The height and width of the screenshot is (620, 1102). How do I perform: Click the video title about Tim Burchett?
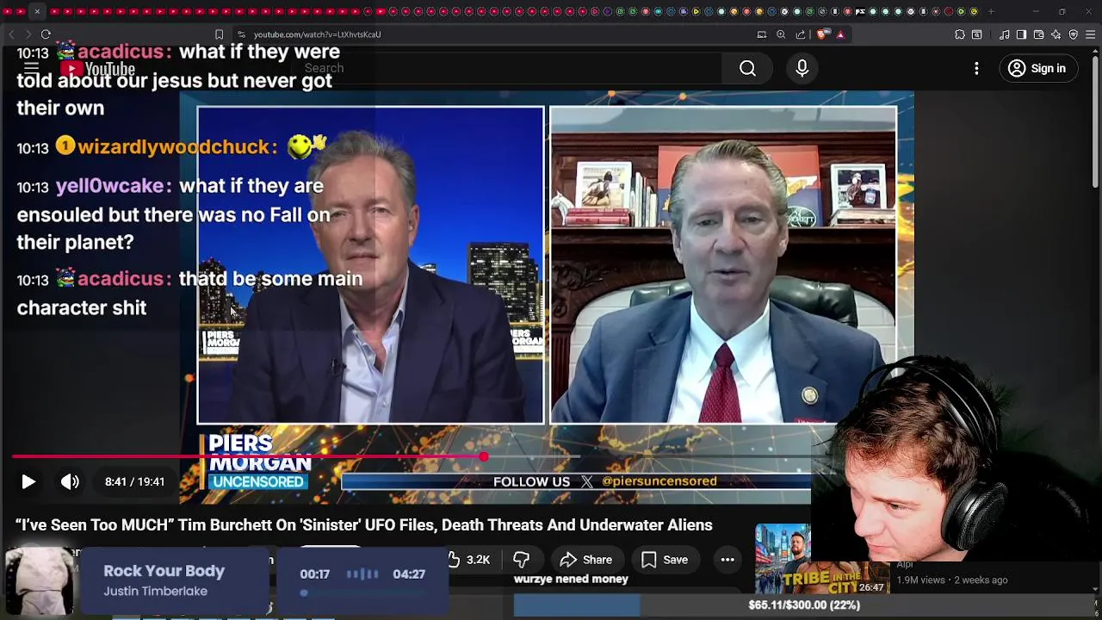[363, 525]
